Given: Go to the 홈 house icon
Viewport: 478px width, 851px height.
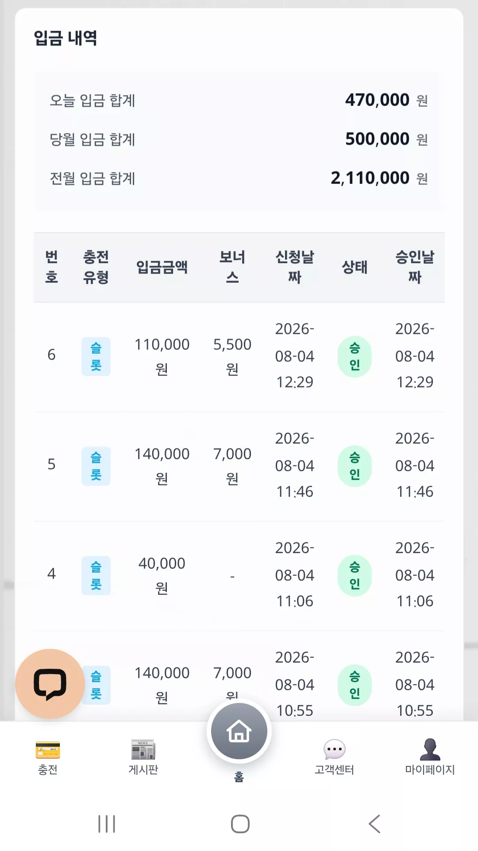Looking at the screenshot, I should click(239, 731).
